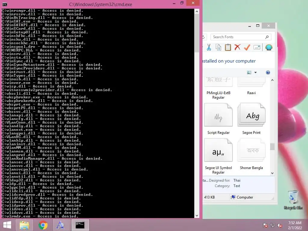
Task: Open the taskbar clock showing 7:52 AM
Action: [x=295, y=225]
